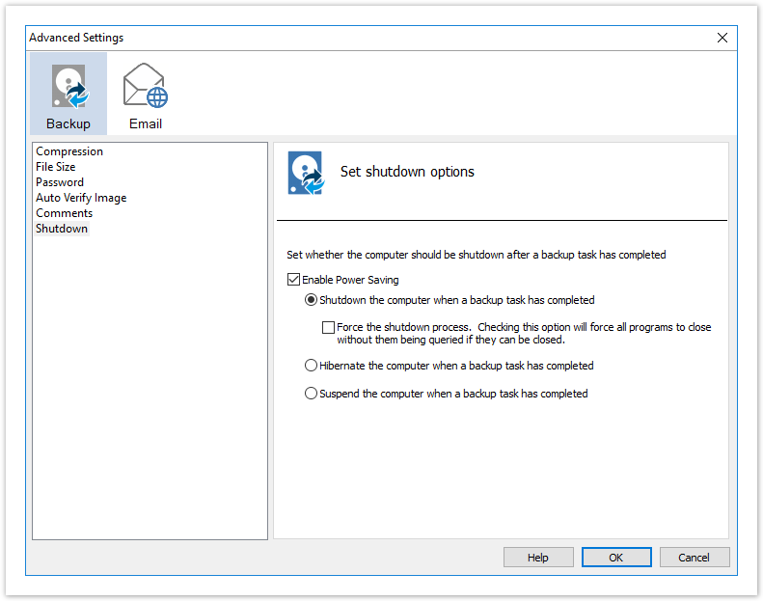Click the Help button
The image size is (763, 601).
point(538,558)
